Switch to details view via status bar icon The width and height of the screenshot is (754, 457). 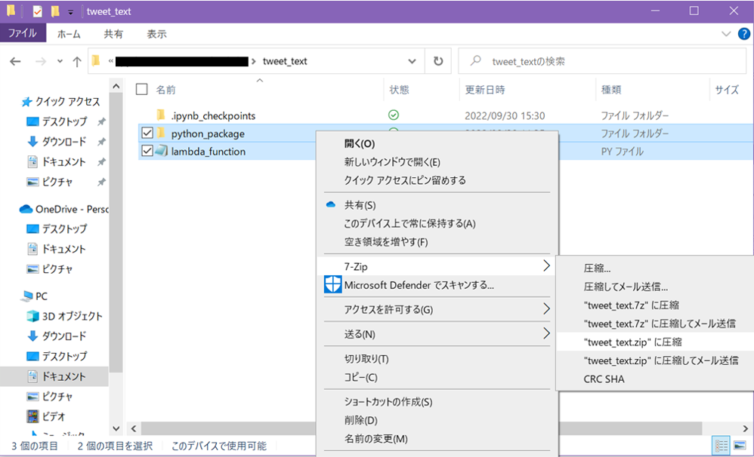pyautogui.click(x=722, y=446)
